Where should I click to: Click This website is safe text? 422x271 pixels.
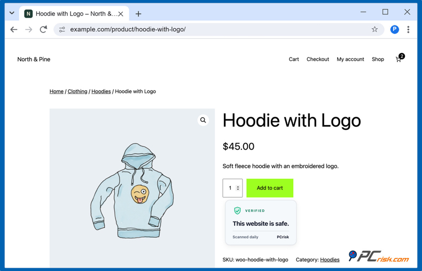[261, 224]
